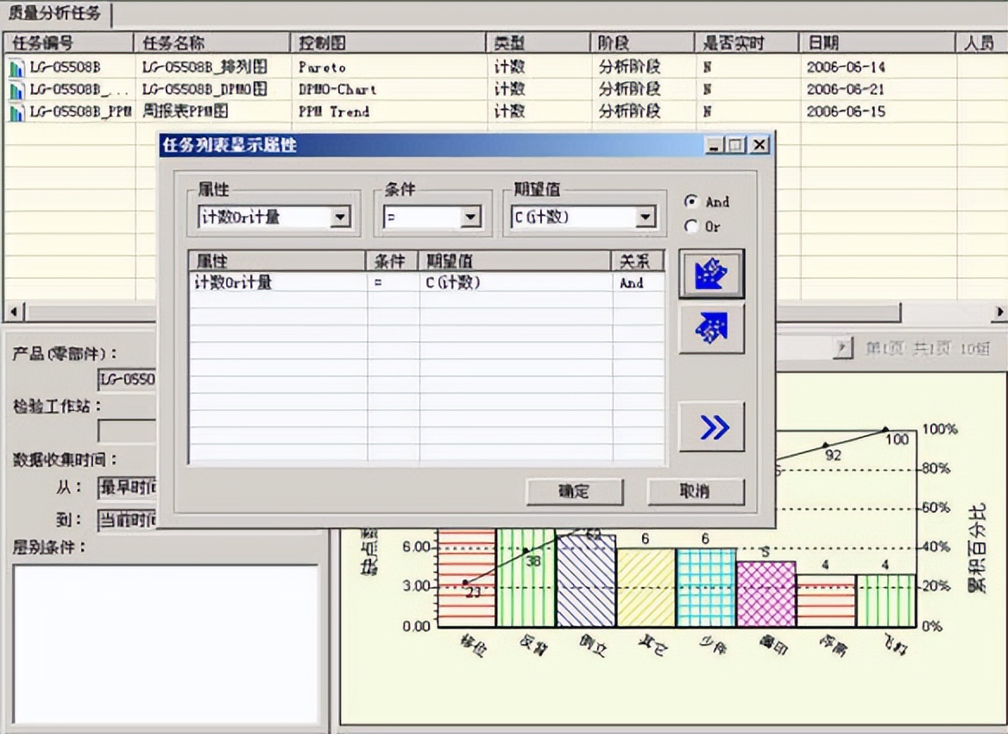The height and width of the screenshot is (734, 1008).
Task: Select the And radio button
Action: 690,201
